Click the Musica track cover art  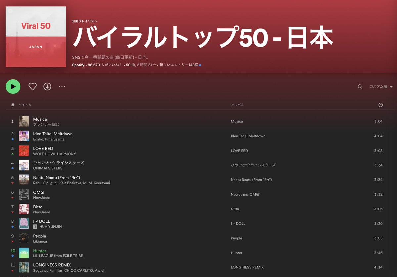[x=24, y=121]
